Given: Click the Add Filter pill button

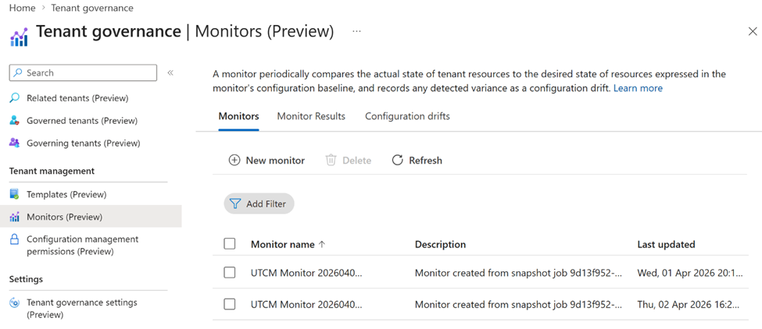Looking at the screenshot, I should [x=259, y=203].
